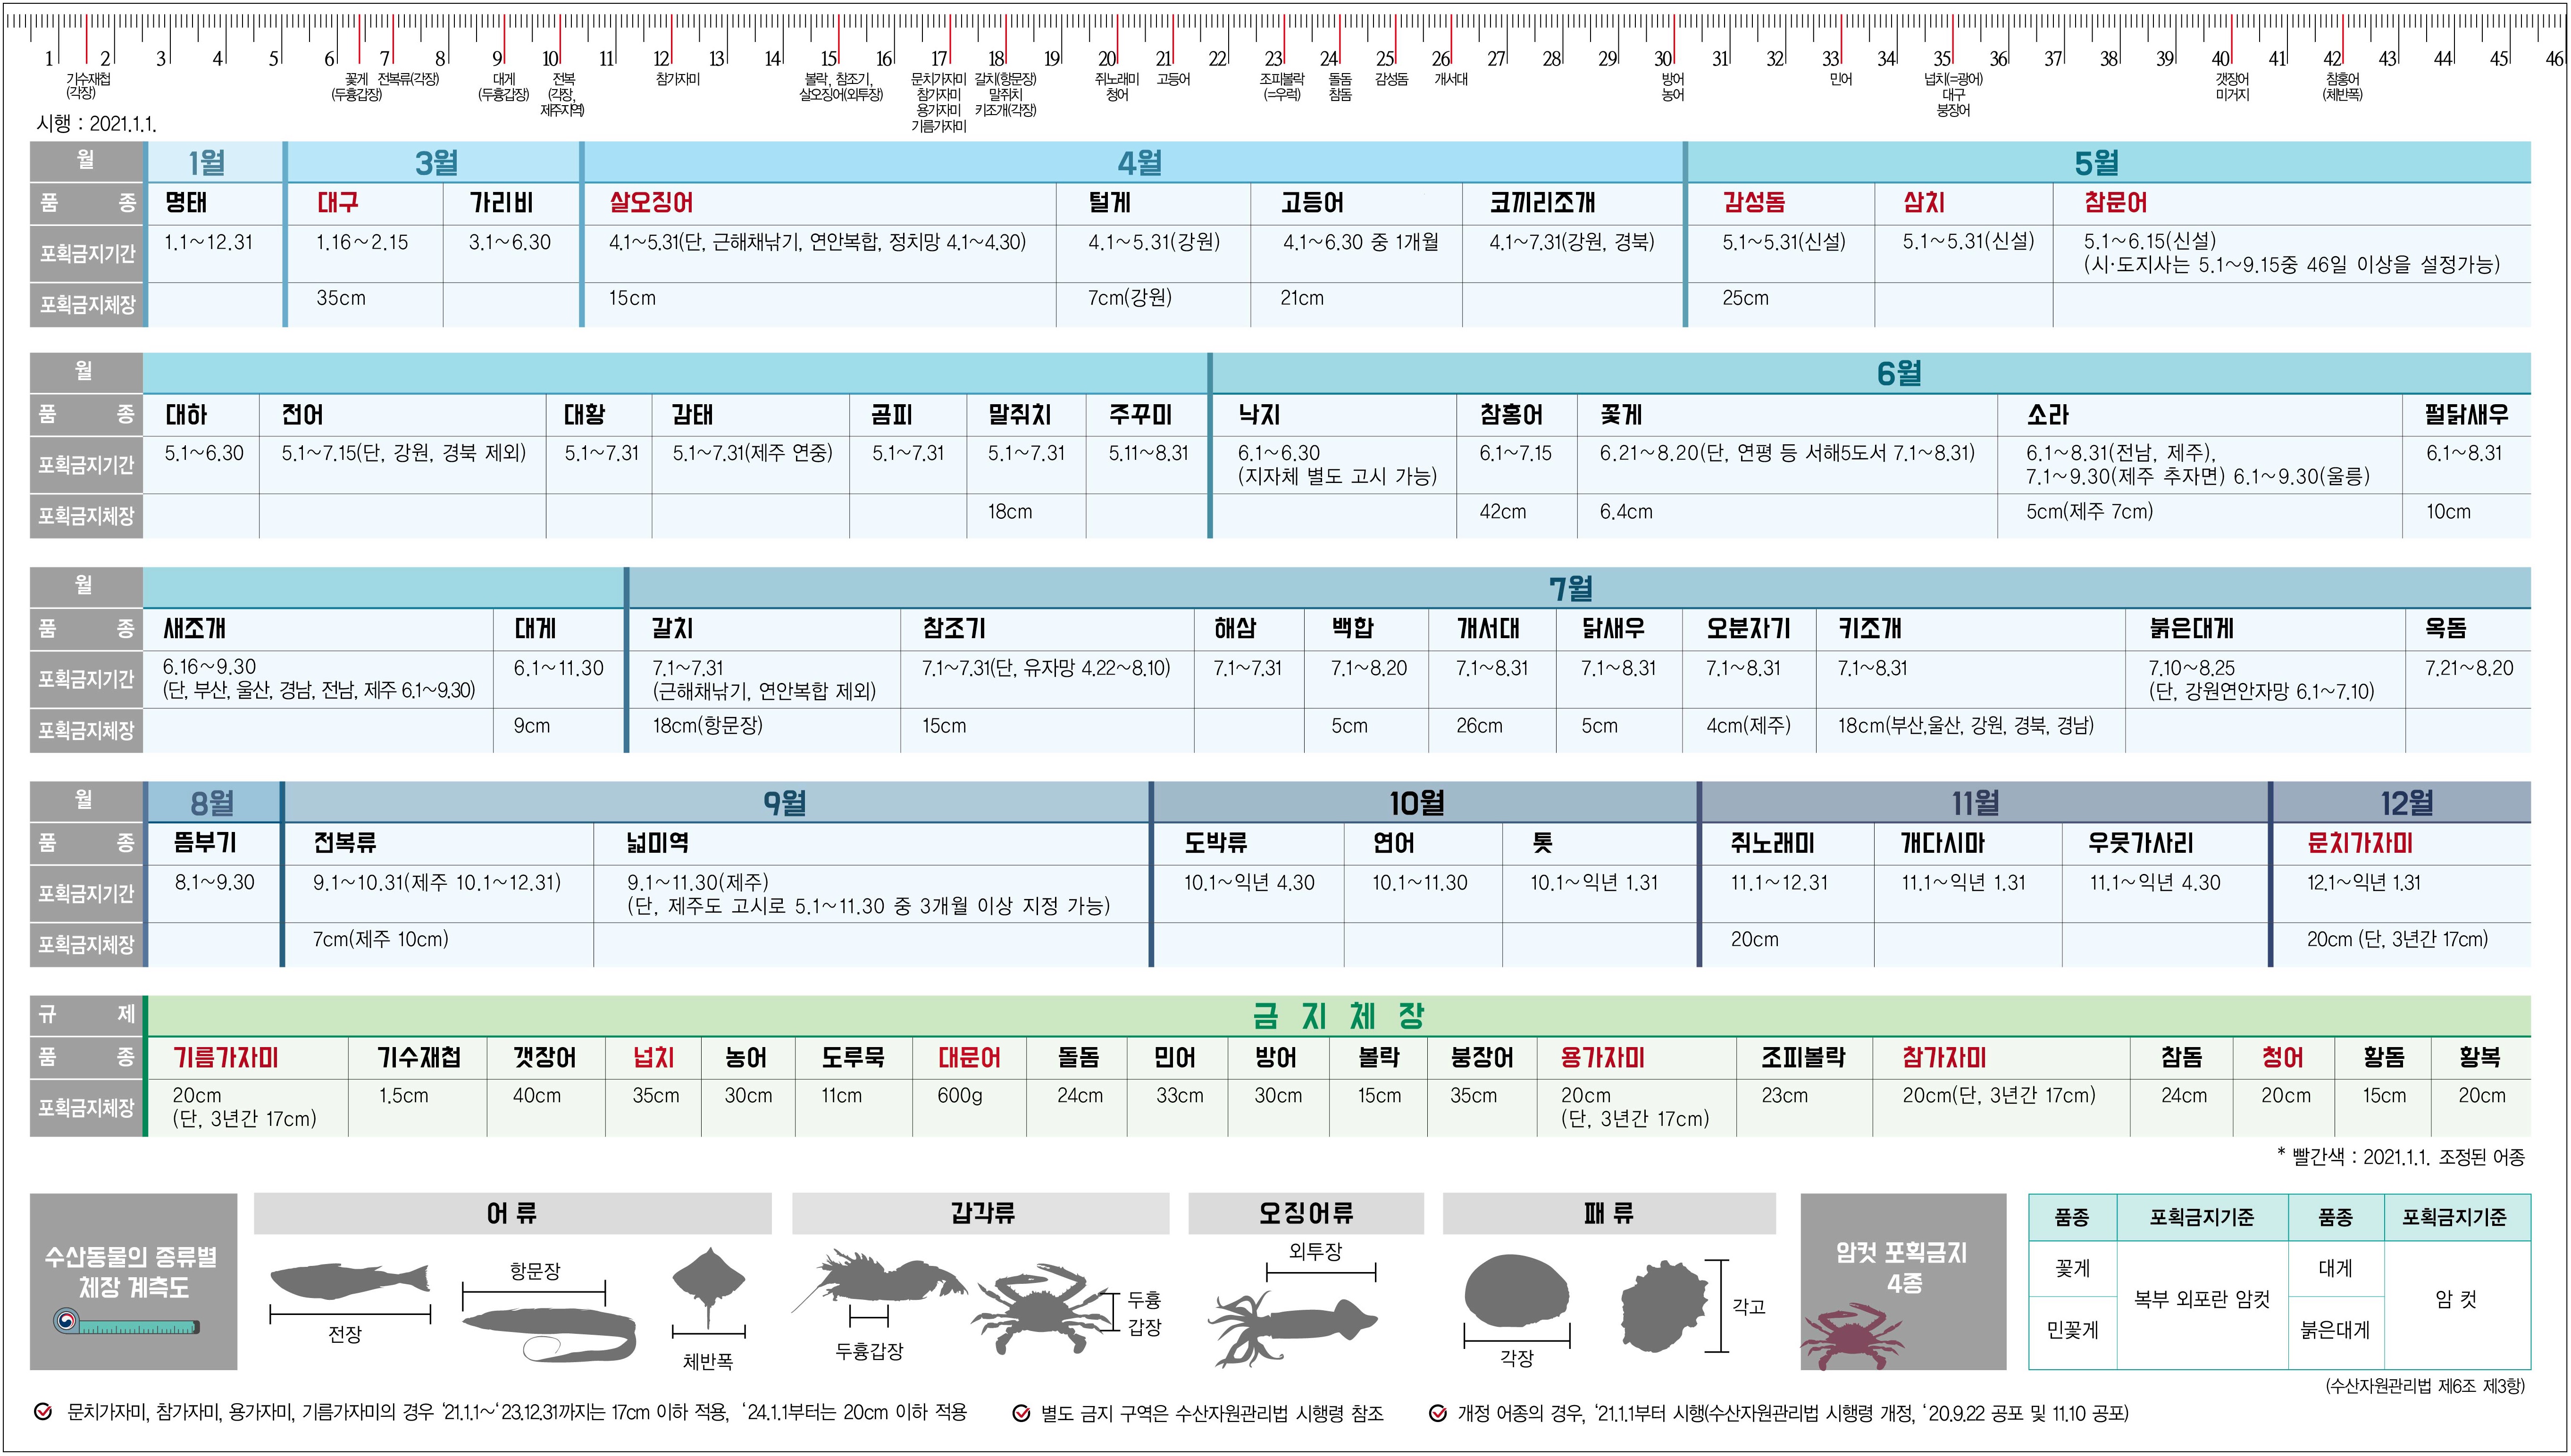Click the 황복 species cell

coord(2480,1058)
